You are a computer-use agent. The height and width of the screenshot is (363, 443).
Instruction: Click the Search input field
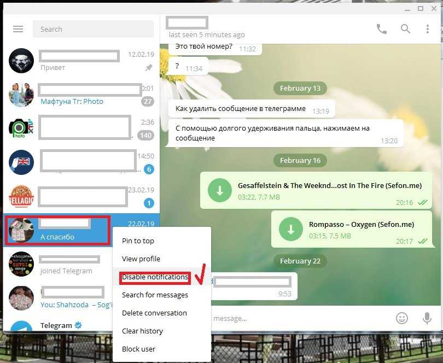click(x=93, y=29)
